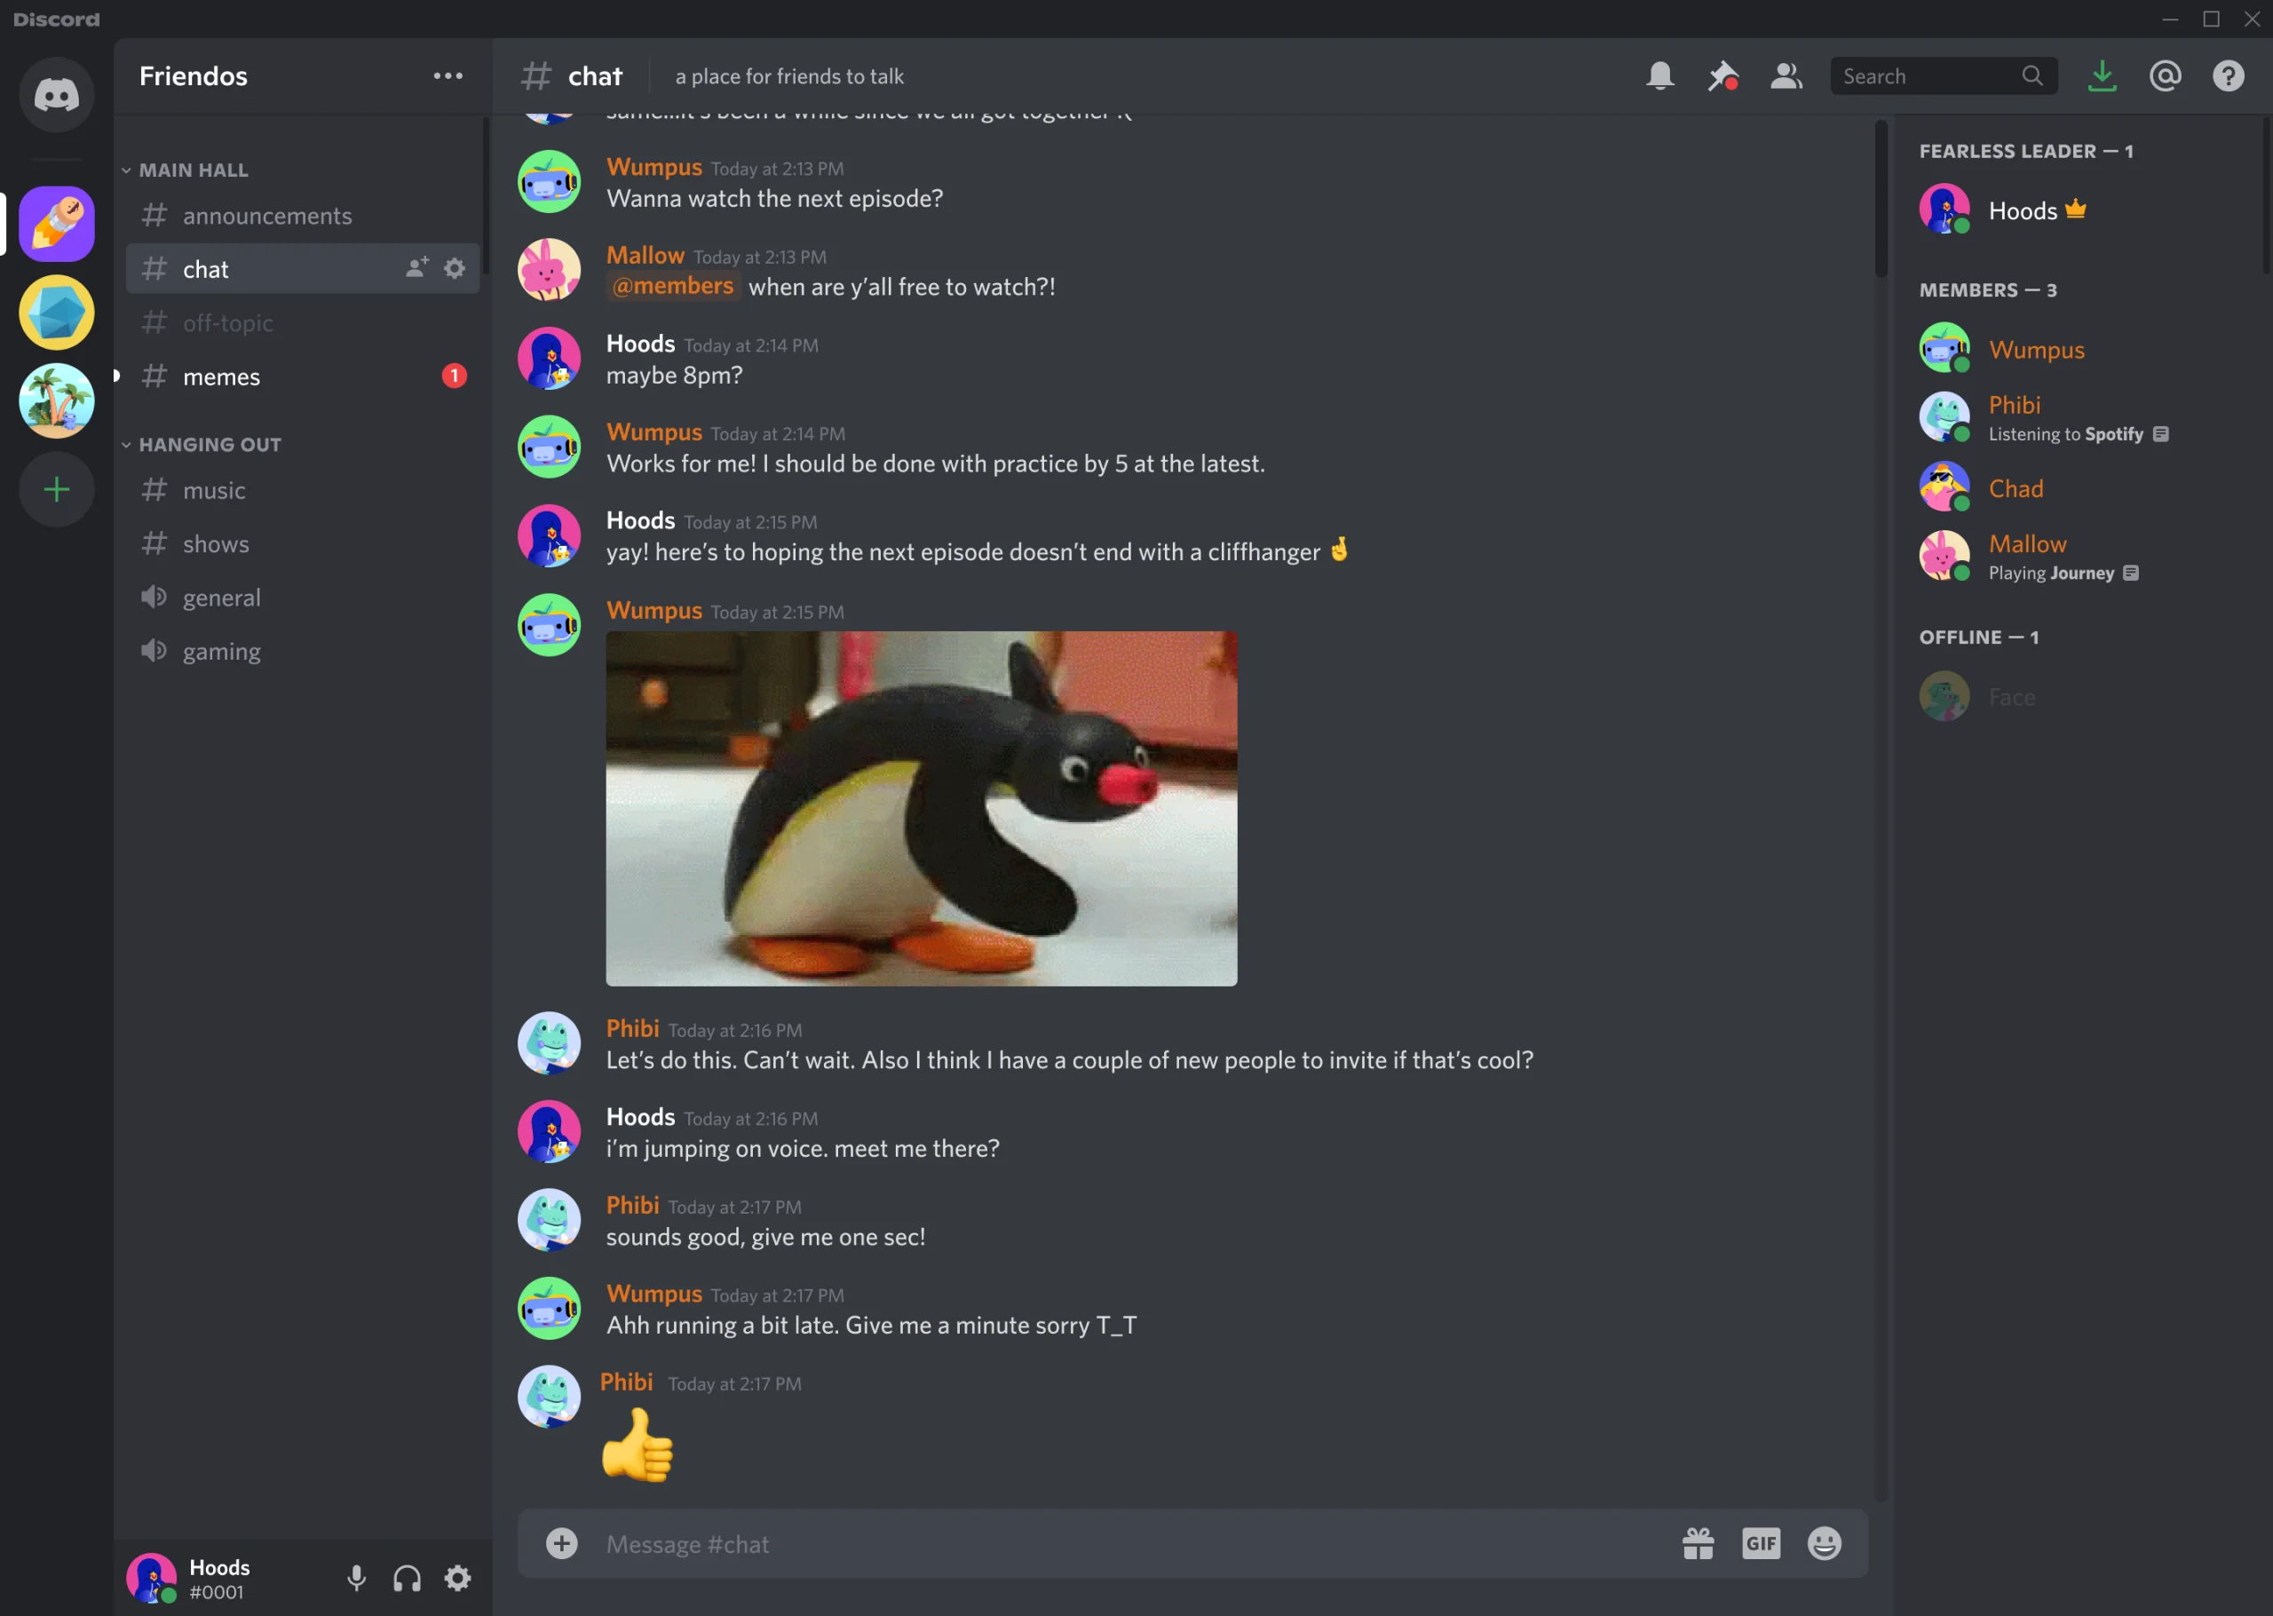This screenshot has width=2273, height=1616.
Task: Click the microphone icon in user panel
Action: click(359, 1576)
